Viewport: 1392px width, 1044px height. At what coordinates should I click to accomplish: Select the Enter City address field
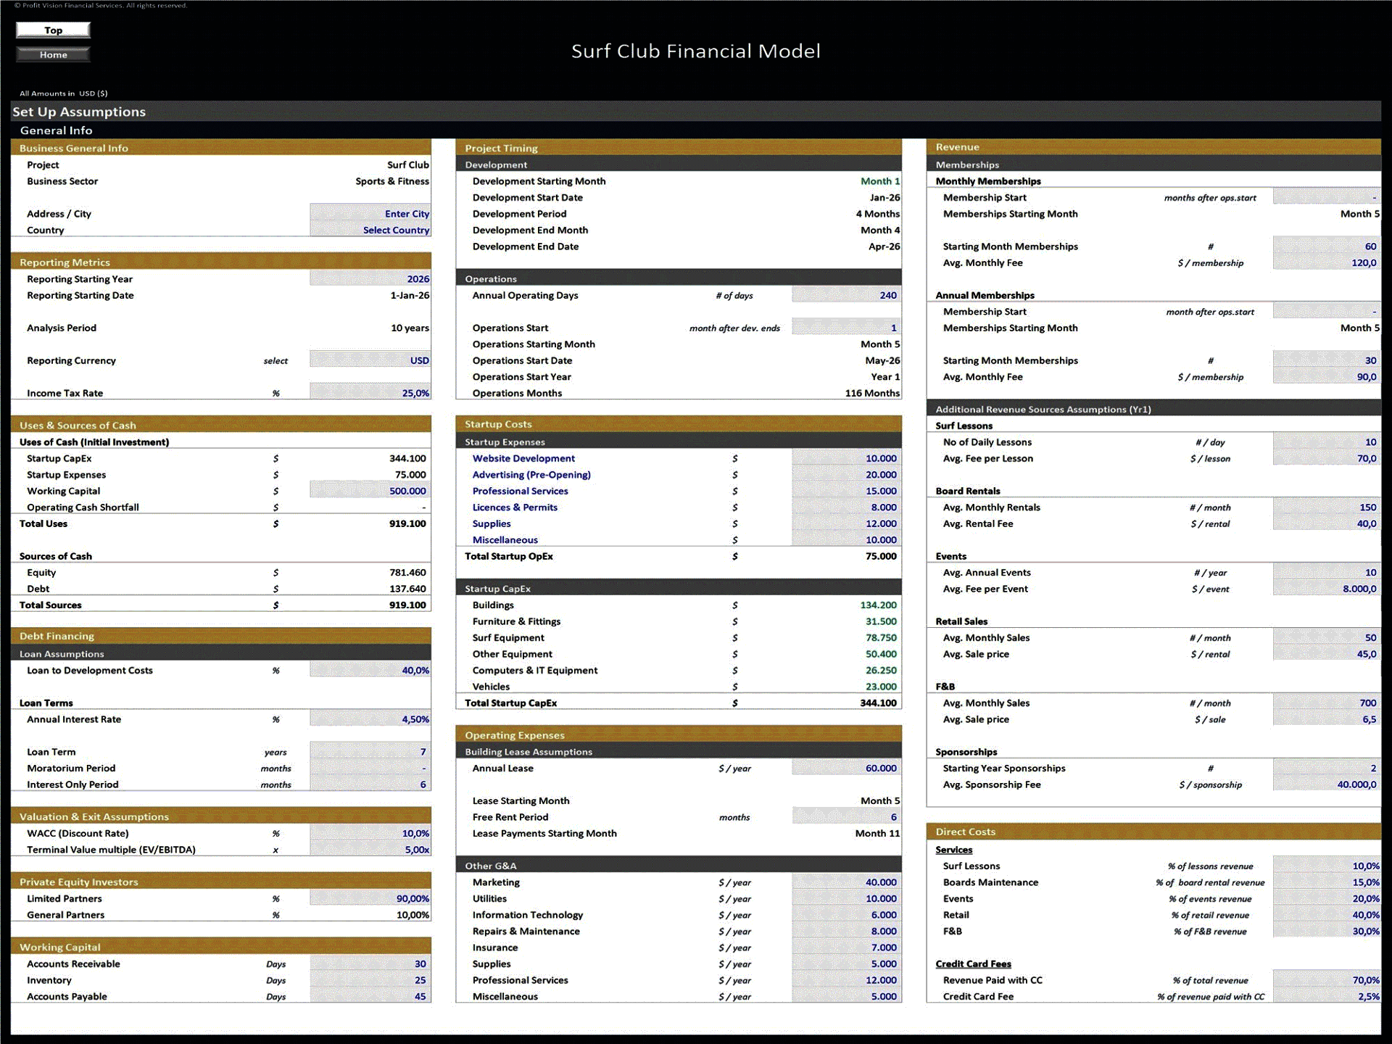(x=370, y=213)
